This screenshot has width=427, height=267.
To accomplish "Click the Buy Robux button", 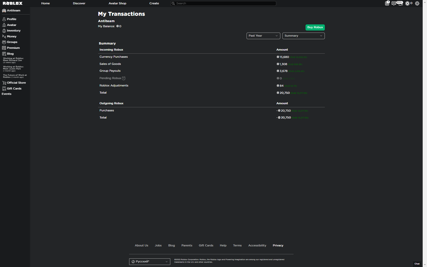I will coord(315,27).
